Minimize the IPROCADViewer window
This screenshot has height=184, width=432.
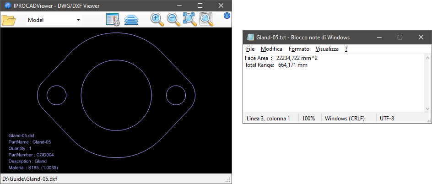pos(180,5)
